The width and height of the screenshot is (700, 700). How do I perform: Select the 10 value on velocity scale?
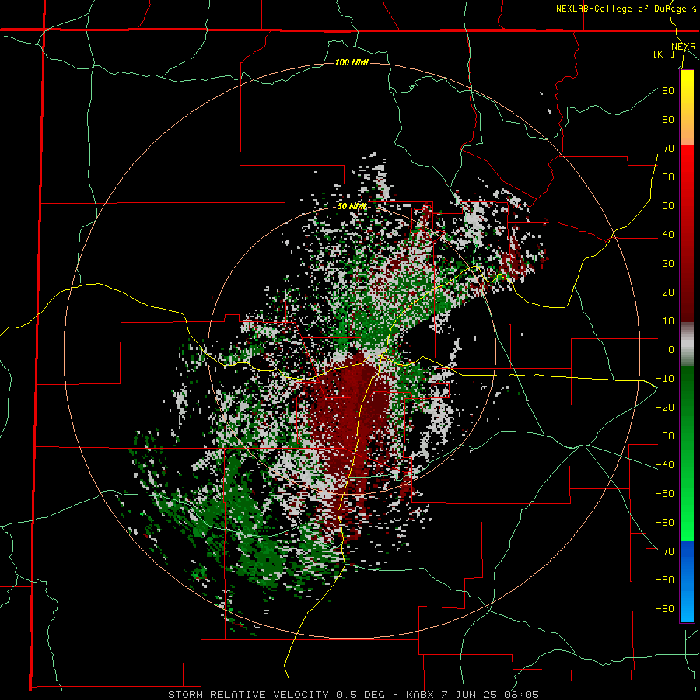pyautogui.click(x=668, y=321)
